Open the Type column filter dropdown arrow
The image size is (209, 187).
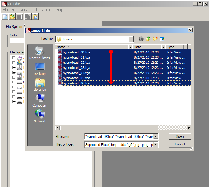click(186, 47)
